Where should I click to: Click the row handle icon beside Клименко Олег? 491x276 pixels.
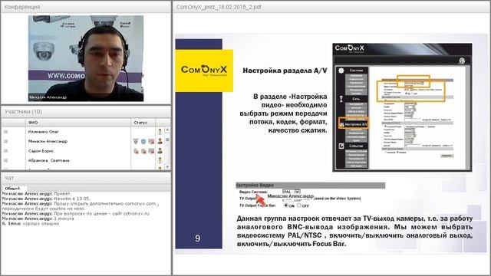pos(5,132)
